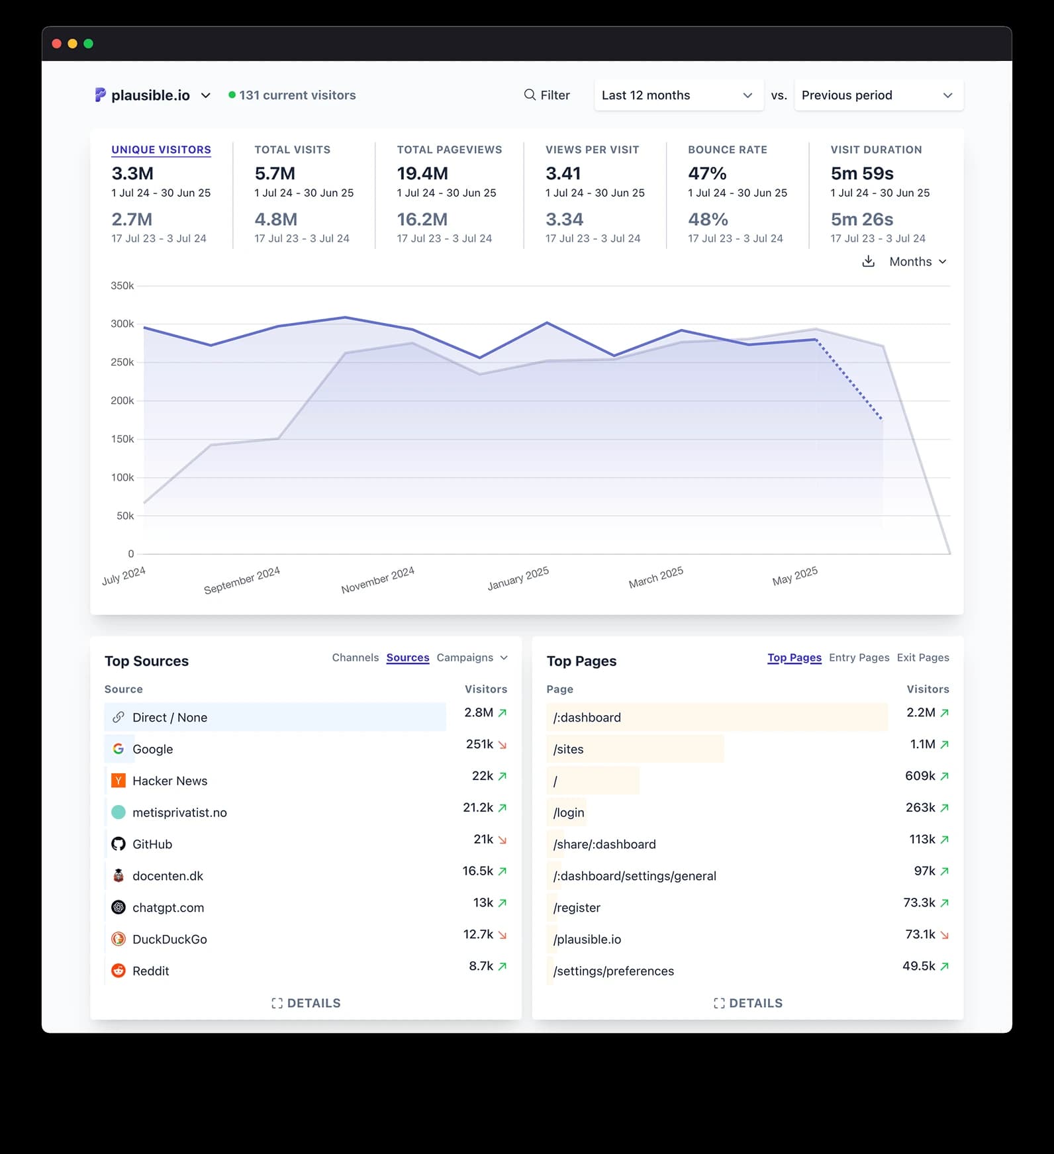Filter by /login page
The image size is (1054, 1154).
(x=569, y=812)
